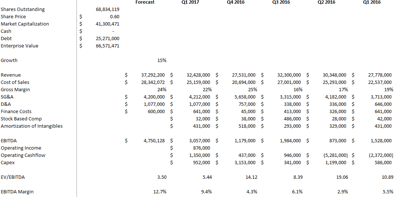Select the Forecast EBITDA Margin 12.7%

point(160,192)
